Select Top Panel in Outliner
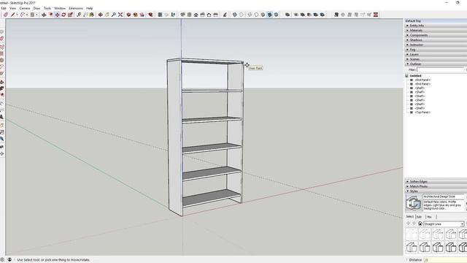467x263 pixels. pos(423,113)
